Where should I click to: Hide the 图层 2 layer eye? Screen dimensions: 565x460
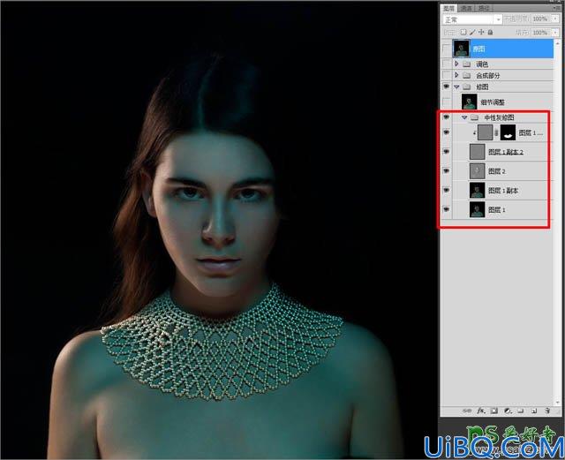(x=446, y=170)
